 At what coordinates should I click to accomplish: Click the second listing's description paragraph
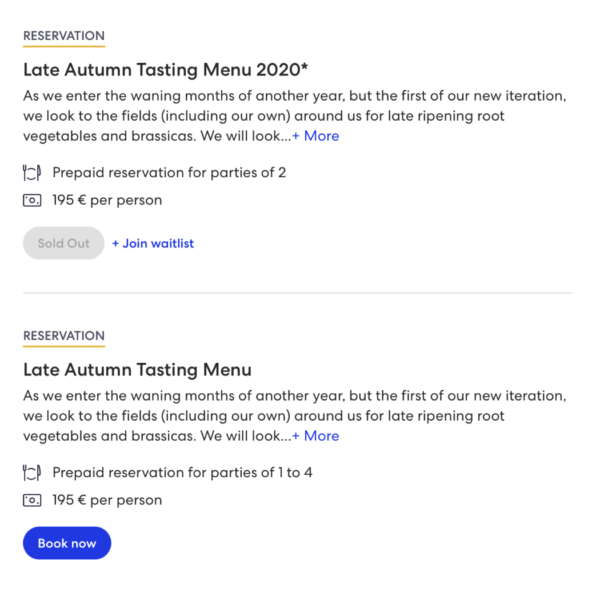pos(295,416)
